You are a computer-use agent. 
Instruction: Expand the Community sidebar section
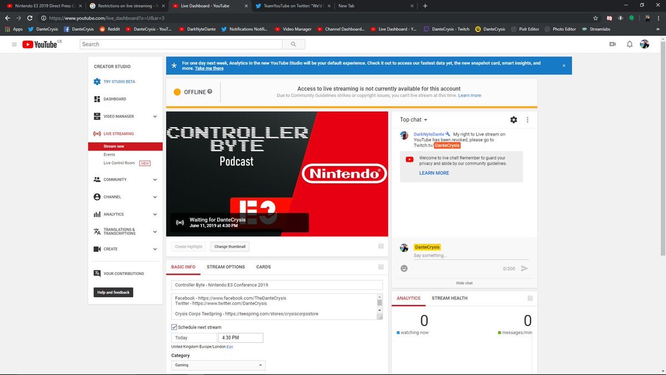(155, 179)
